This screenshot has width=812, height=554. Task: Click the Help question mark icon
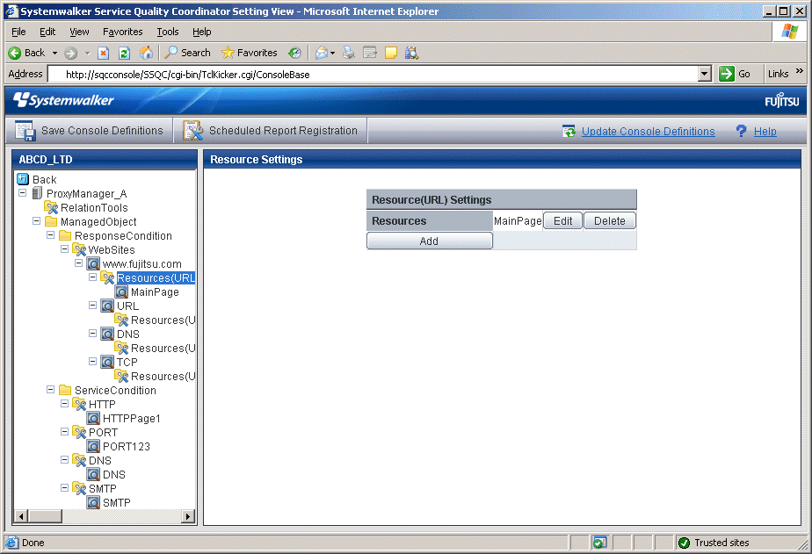tap(741, 132)
